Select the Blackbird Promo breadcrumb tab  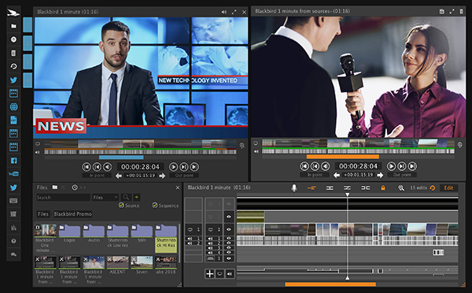(x=73, y=214)
